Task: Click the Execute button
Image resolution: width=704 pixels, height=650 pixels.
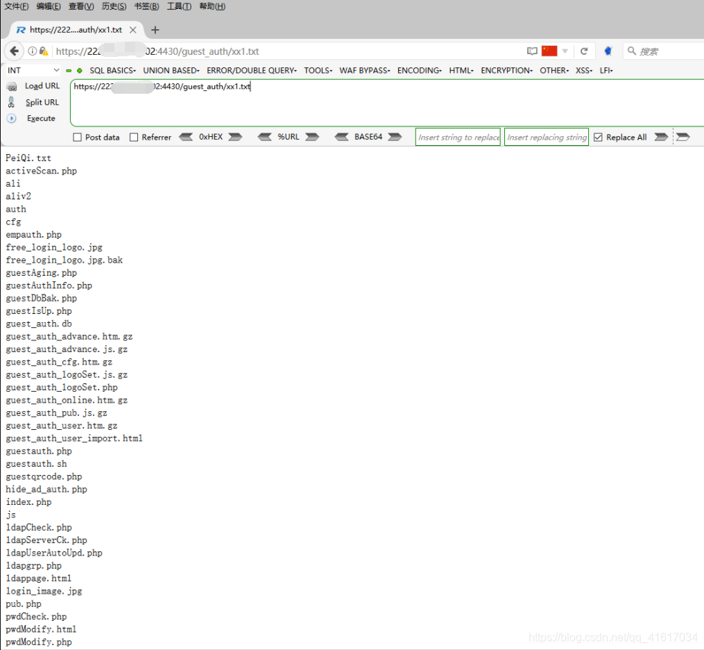Action: coord(41,119)
